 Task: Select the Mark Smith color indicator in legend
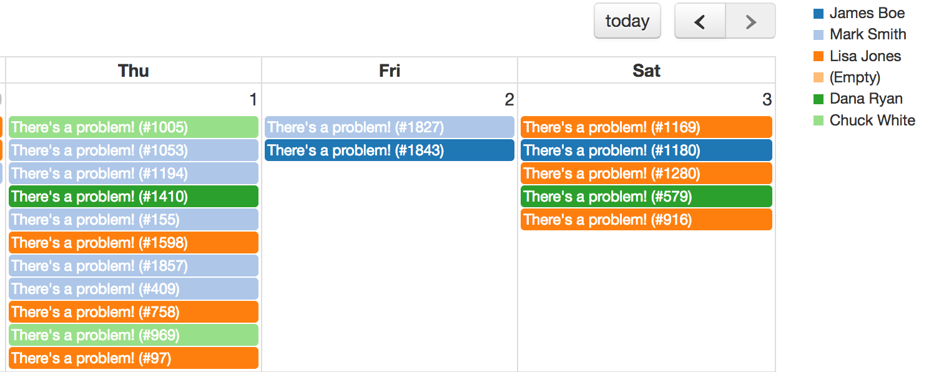coord(817,34)
